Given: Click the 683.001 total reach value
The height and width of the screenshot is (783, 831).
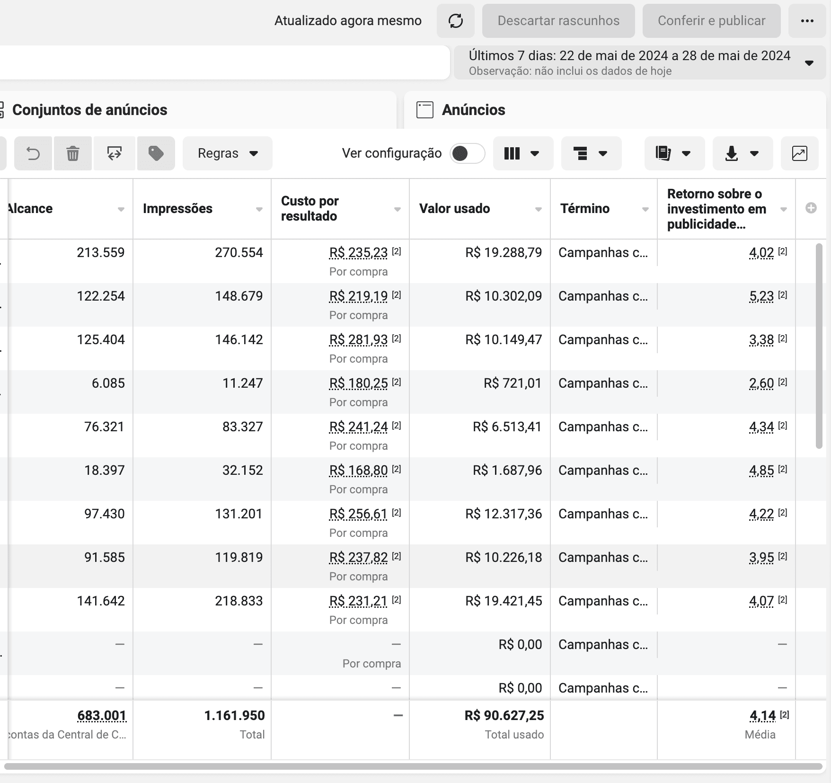Looking at the screenshot, I should point(102,715).
